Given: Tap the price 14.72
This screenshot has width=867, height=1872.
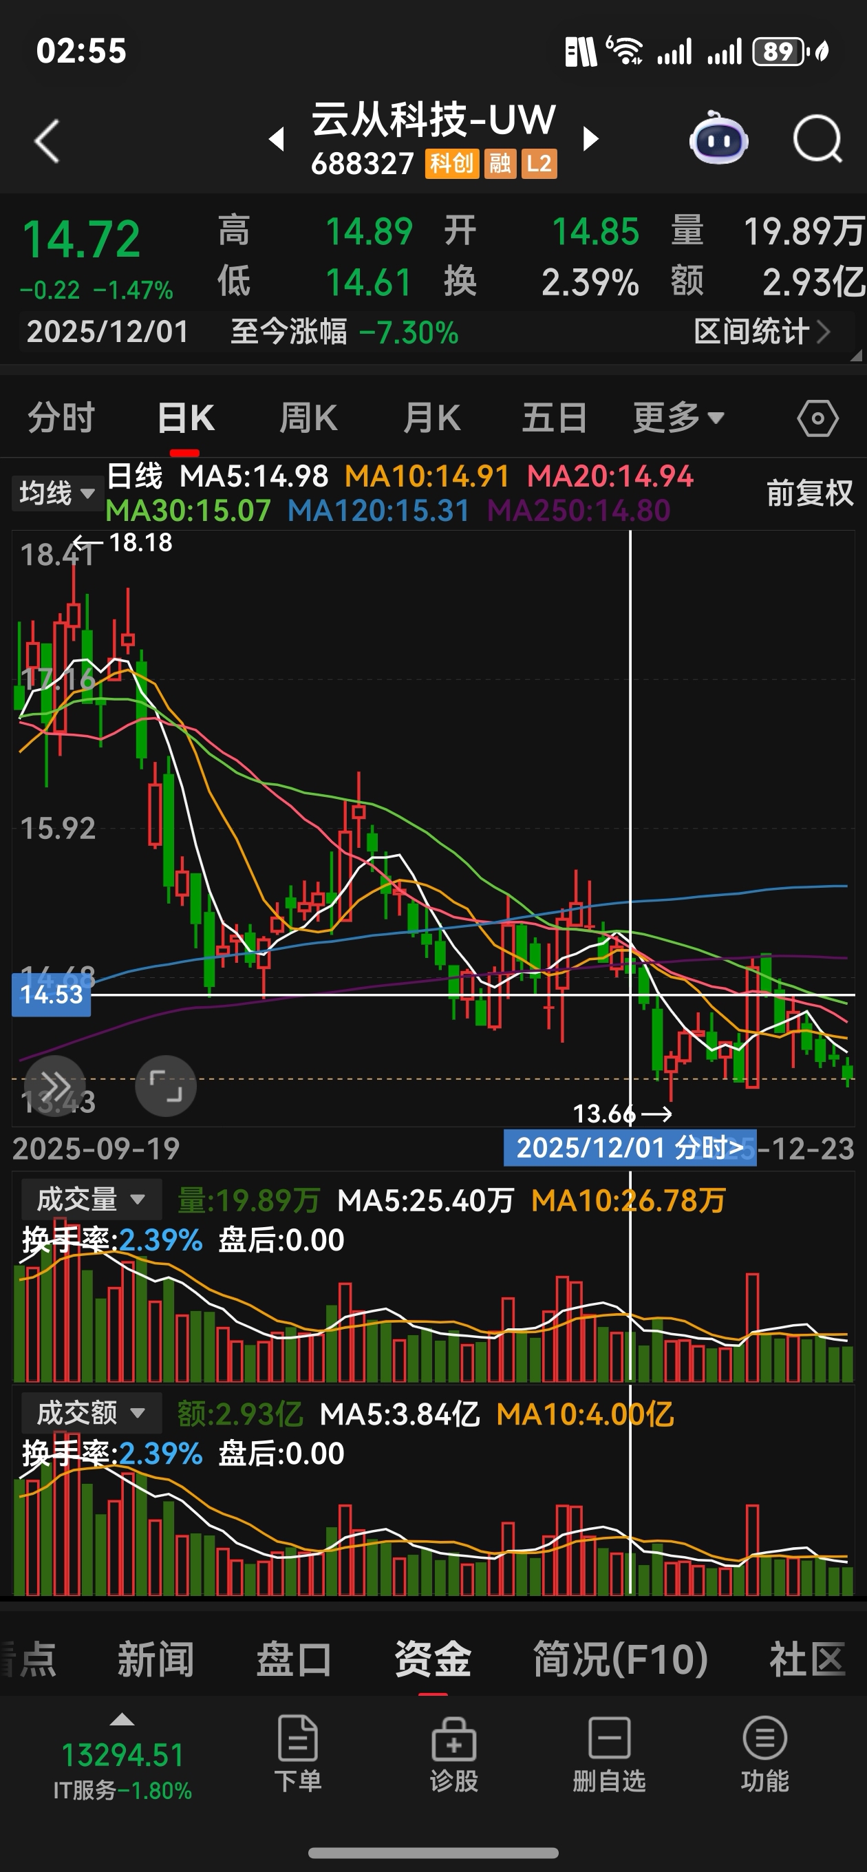Looking at the screenshot, I should (x=81, y=240).
